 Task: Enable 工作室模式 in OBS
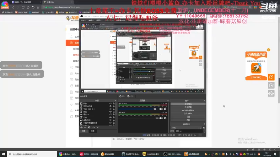coord(188,114)
